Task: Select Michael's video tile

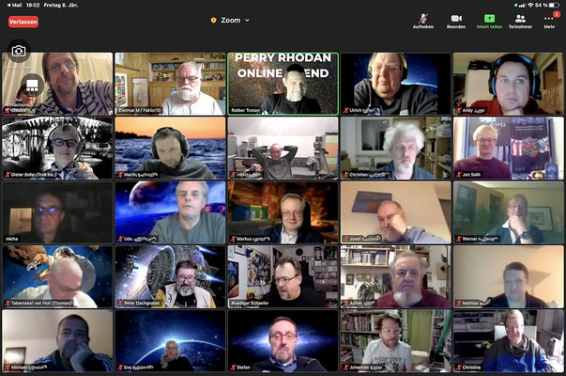Action: pos(57,340)
